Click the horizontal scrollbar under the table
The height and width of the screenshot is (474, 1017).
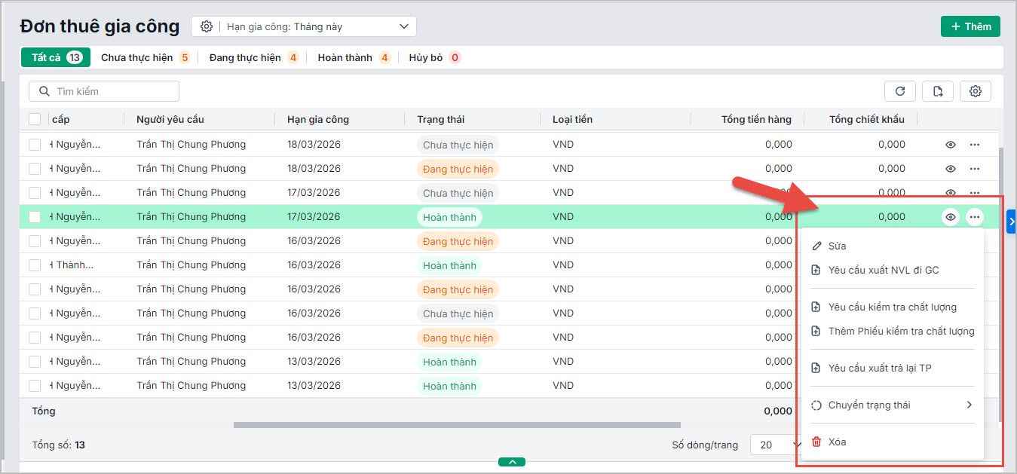pos(456,425)
